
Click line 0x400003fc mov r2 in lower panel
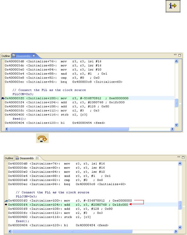point(55,213)
